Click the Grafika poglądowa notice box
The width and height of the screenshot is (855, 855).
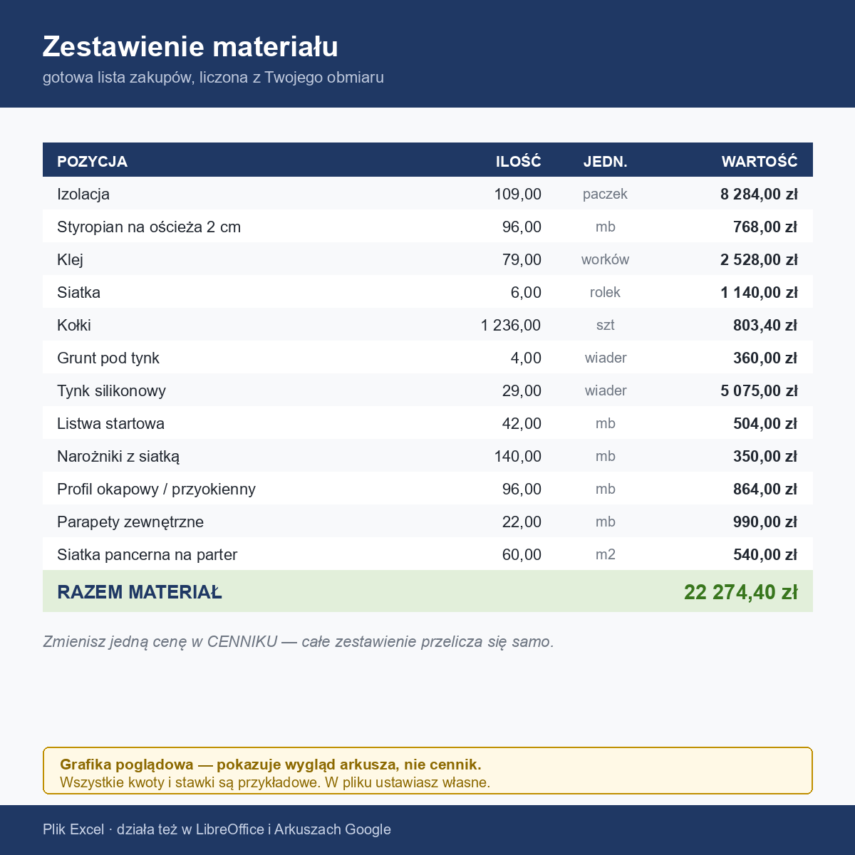point(427,770)
